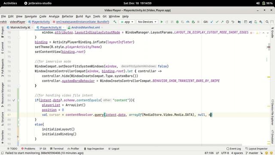Image resolution: width=275 pixels, height=155 pixels.
Task: Click Attach Debugger to Android Process icon
Action: click(x=193, y=22)
